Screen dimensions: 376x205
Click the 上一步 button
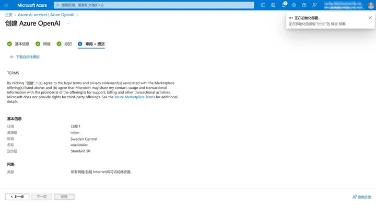(17, 197)
